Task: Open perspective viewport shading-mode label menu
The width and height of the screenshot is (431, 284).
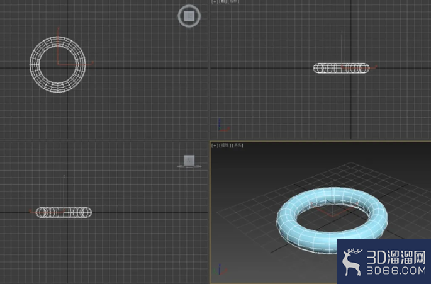Action: [237, 145]
